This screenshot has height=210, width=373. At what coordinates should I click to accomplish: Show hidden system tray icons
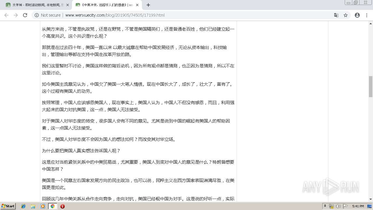coord(325,206)
